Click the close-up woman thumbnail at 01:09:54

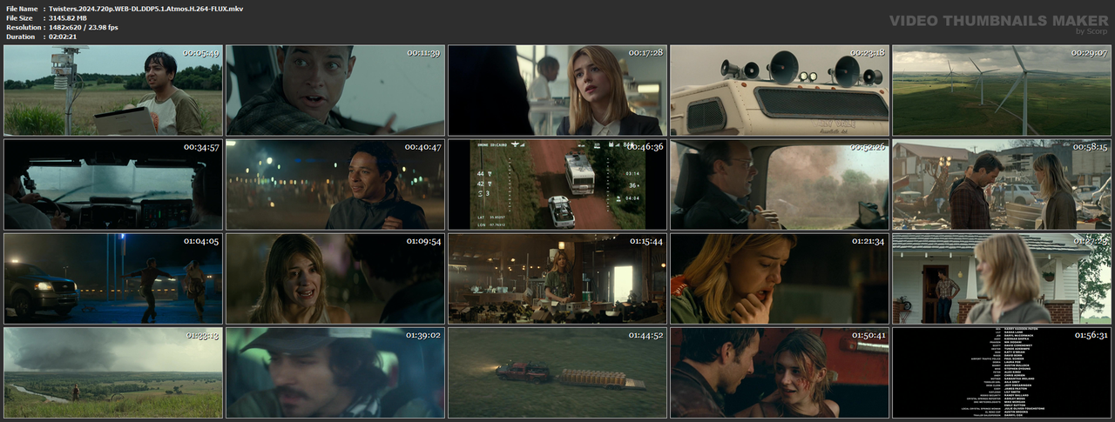tap(335, 278)
